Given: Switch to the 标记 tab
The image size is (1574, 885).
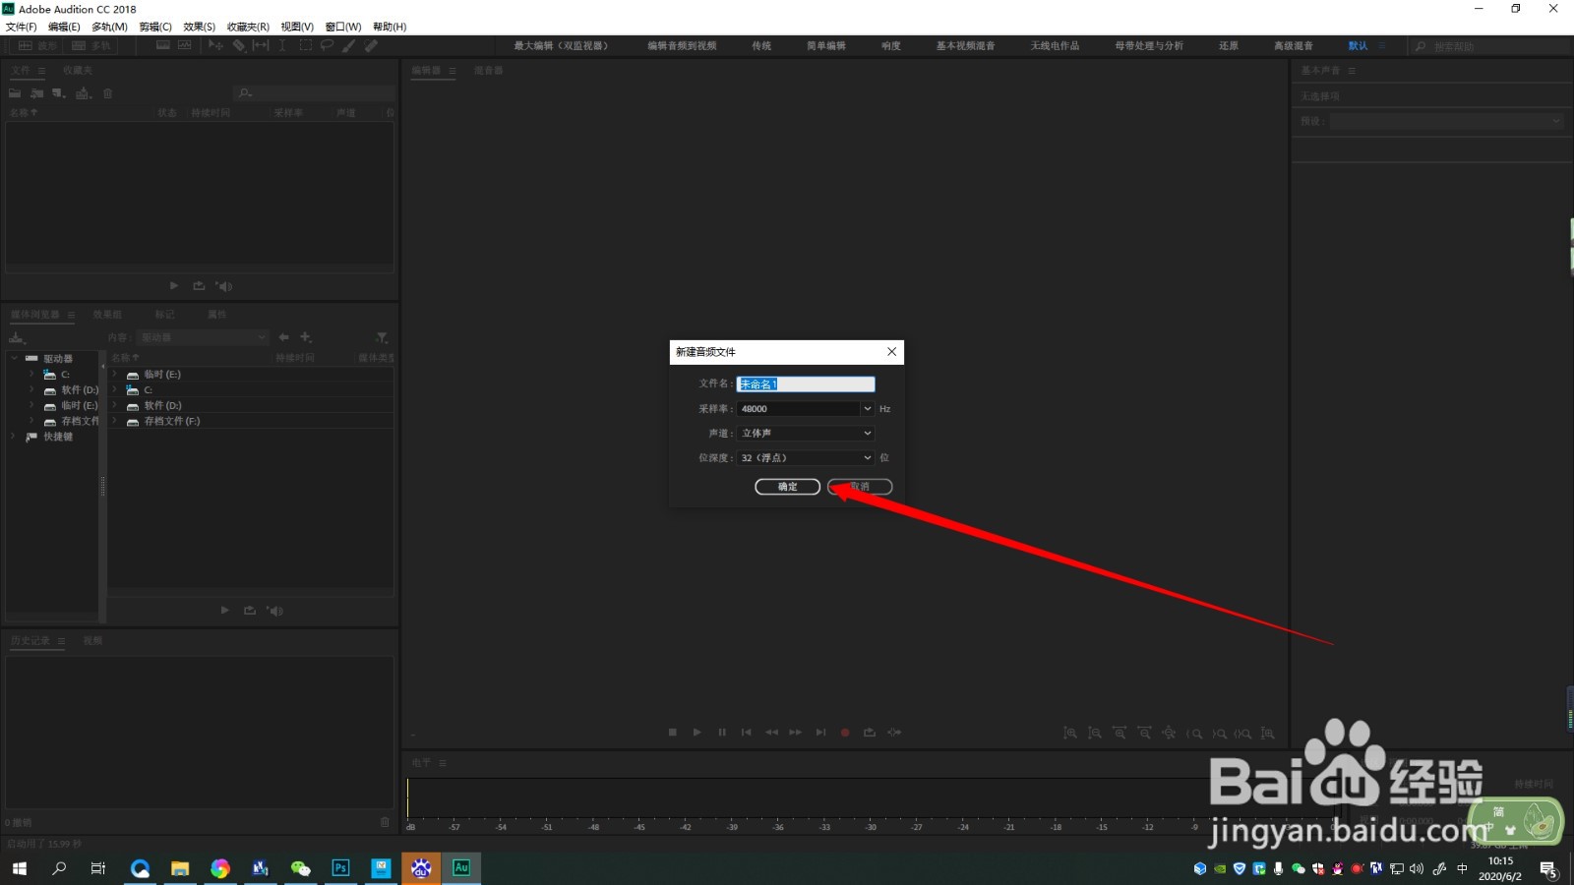Looking at the screenshot, I should (x=164, y=315).
